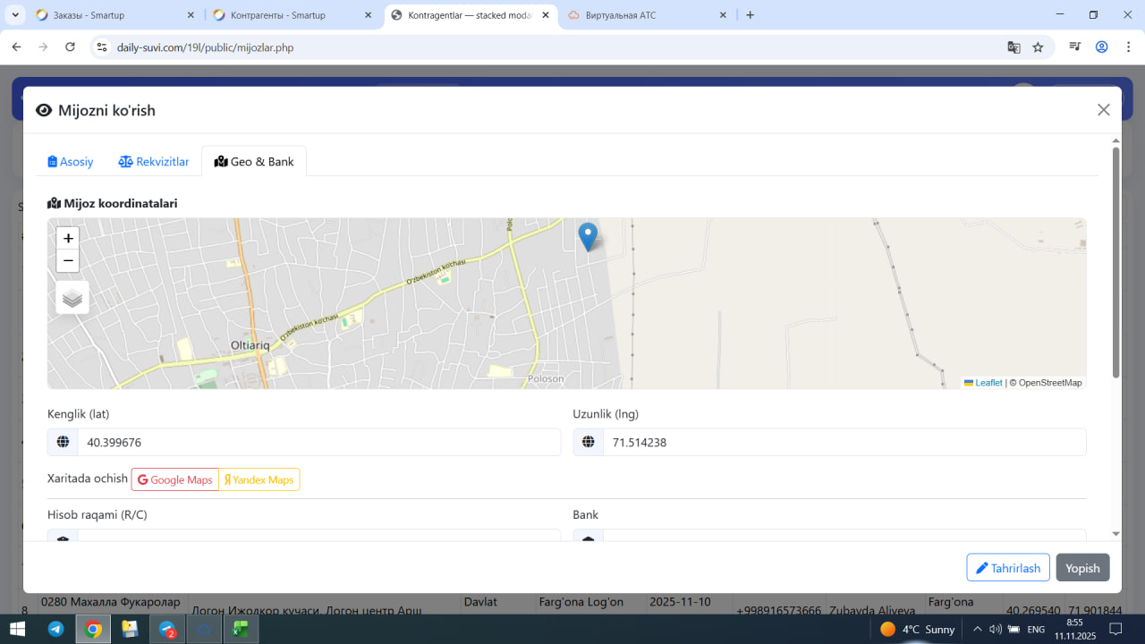Close the Kontragentlar browser tab
This screenshot has height=644, width=1145.
(546, 15)
